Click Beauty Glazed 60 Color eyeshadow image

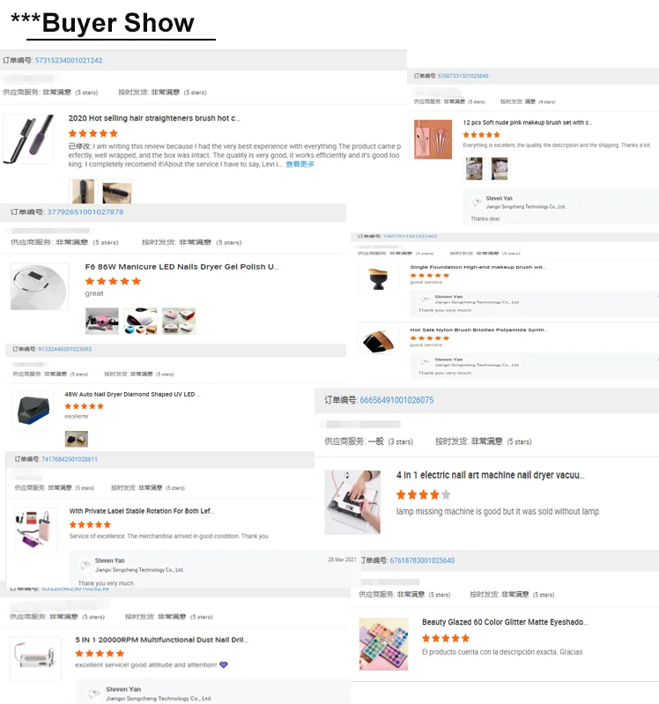click(384, 644)
